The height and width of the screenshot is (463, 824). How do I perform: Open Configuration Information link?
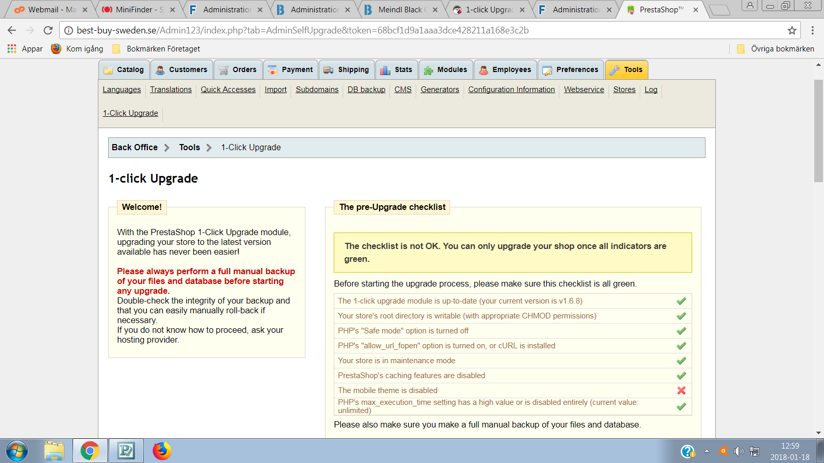(x=511, y=90)
